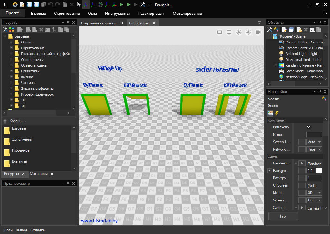Click the refresh arrows icon in the top toolbar
The height and width of the screenshot is (234, 330).
tap(15, 5)
